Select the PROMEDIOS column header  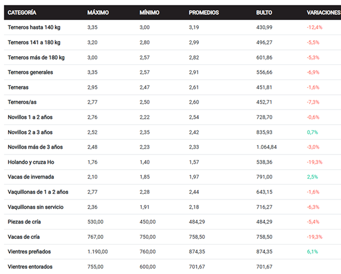(204, 13)
